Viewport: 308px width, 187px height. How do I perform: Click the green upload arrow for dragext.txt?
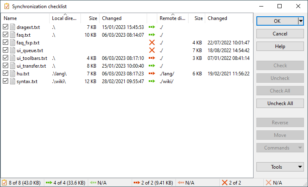pos(152,27)
